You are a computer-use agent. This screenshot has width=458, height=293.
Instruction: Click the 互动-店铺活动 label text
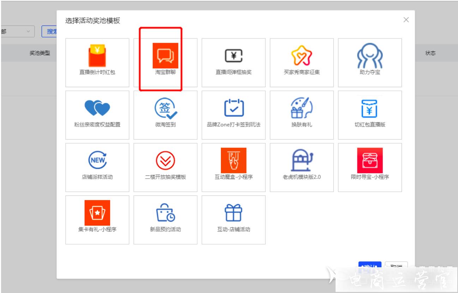[x=234, y=229]
